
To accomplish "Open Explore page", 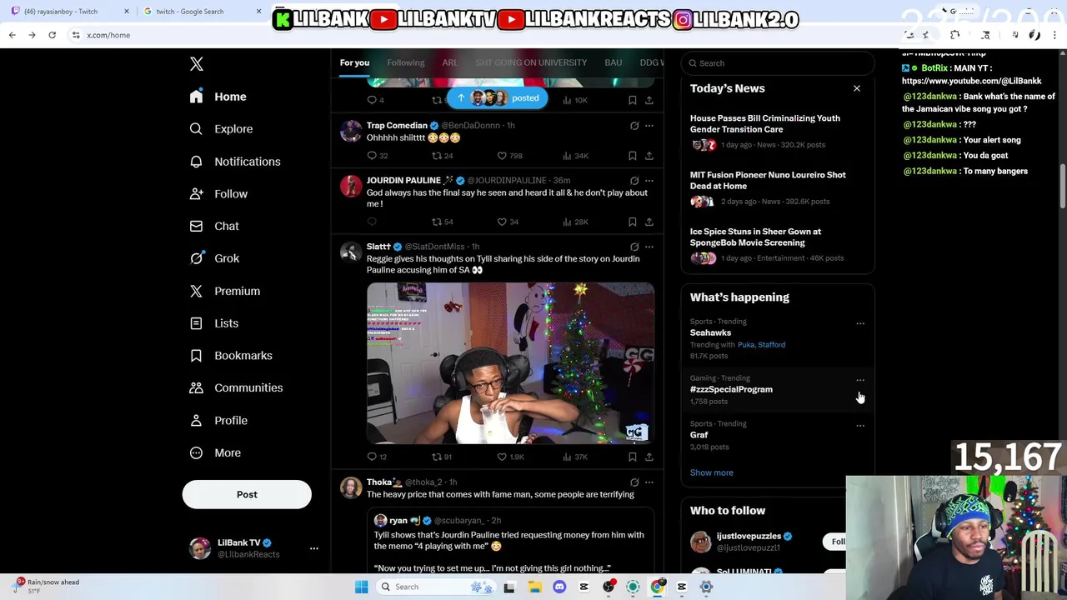I will 222,129.
